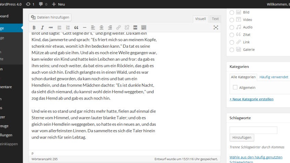Focus the Schlagworte input field
This screenshot has height=163, width=290.
[x=253, y=130]
